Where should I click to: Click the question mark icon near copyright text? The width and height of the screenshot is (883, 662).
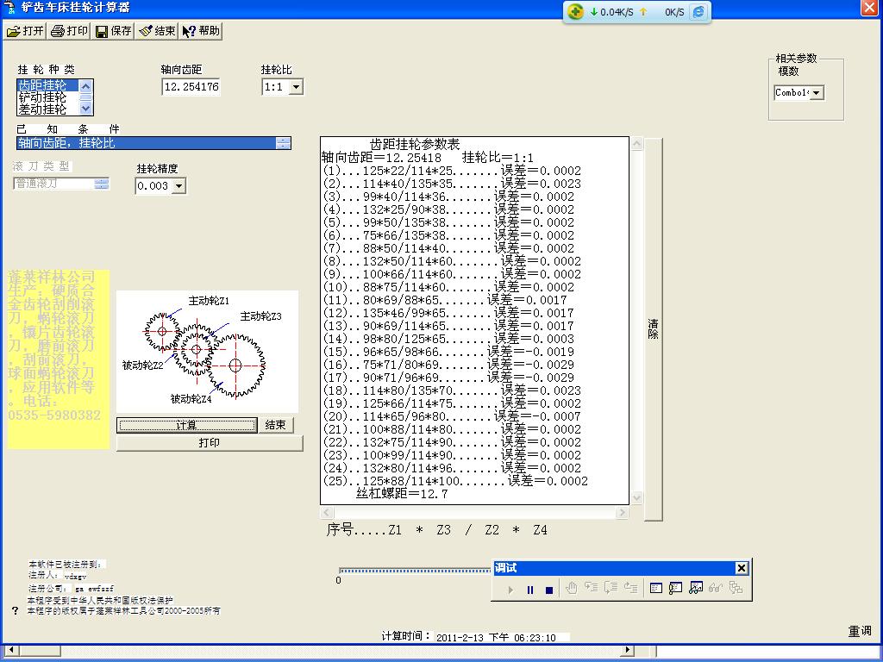pyautogui.click(x=16, y=610)
